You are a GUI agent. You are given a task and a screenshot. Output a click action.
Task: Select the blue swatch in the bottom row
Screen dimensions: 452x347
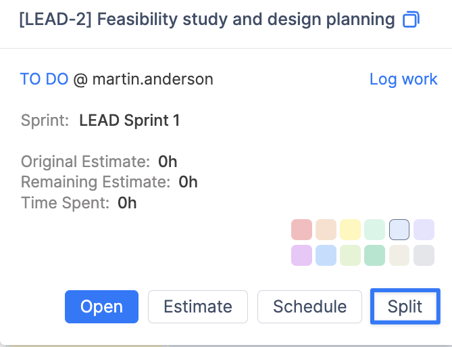[x=326, y=255]
